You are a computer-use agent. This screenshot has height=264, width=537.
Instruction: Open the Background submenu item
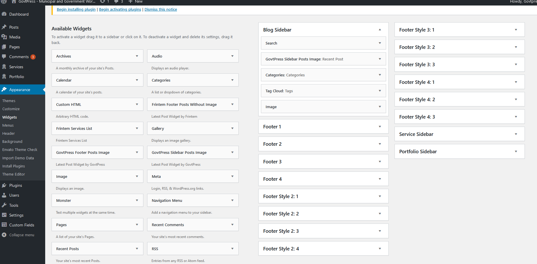click(12, 141)
